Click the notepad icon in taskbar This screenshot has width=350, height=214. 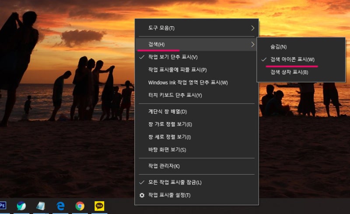click(41, 206)
